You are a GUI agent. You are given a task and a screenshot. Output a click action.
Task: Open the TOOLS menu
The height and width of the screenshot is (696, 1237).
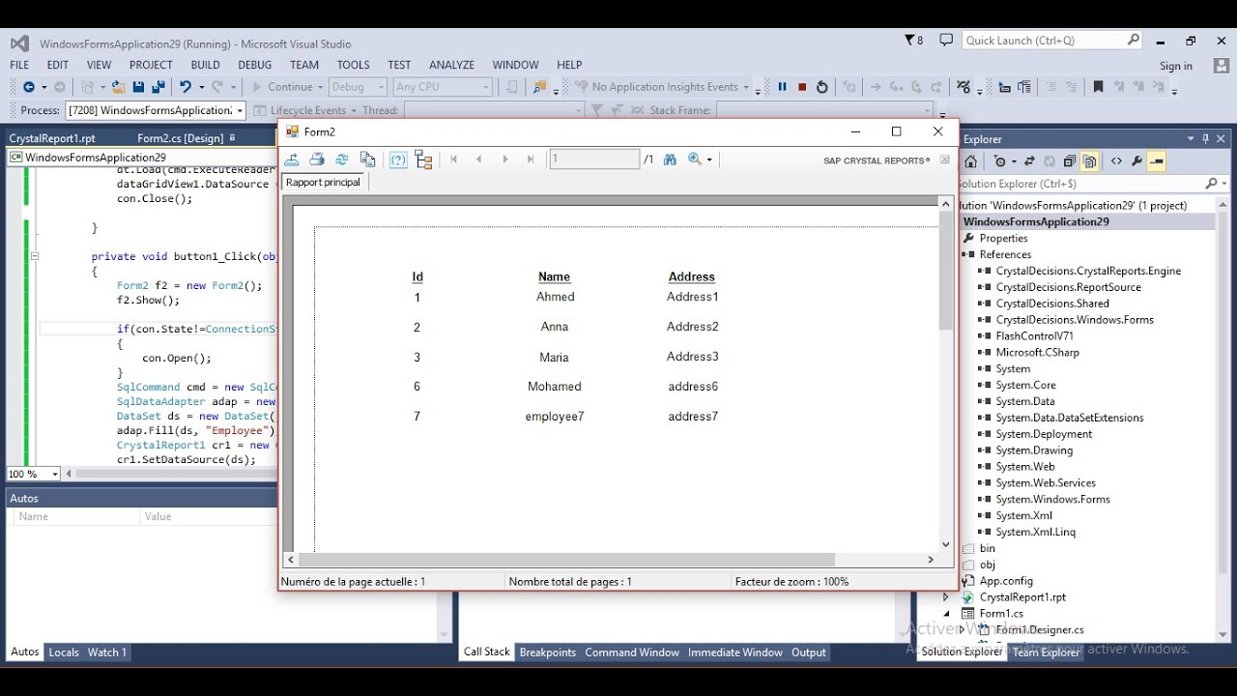point(353,65)
